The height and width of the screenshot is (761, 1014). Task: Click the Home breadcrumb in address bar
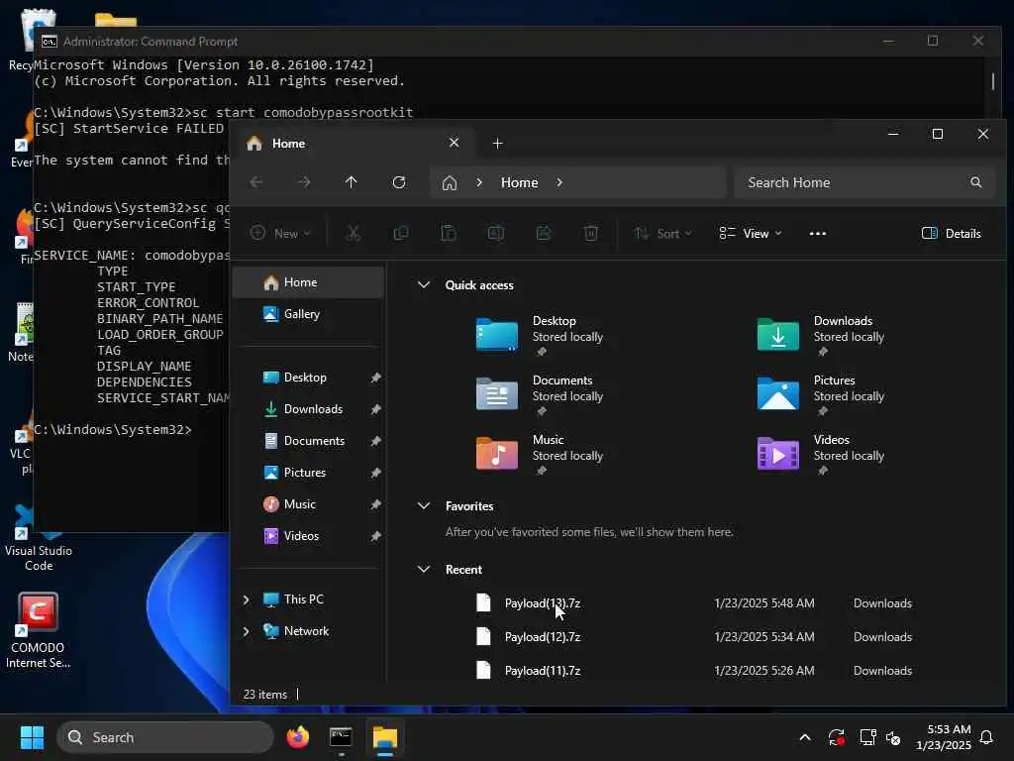tap(519, 182)
